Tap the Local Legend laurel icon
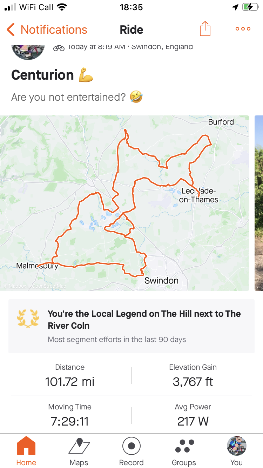Viewport: 263px width, 468px height. click(28, 319)
